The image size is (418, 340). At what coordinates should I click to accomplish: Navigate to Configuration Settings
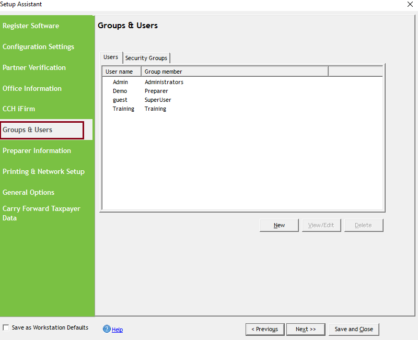click(x=38, y=46)
